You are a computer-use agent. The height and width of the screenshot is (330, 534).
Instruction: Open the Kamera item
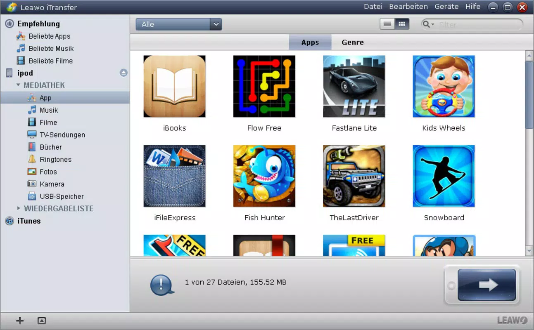[52, 184]
